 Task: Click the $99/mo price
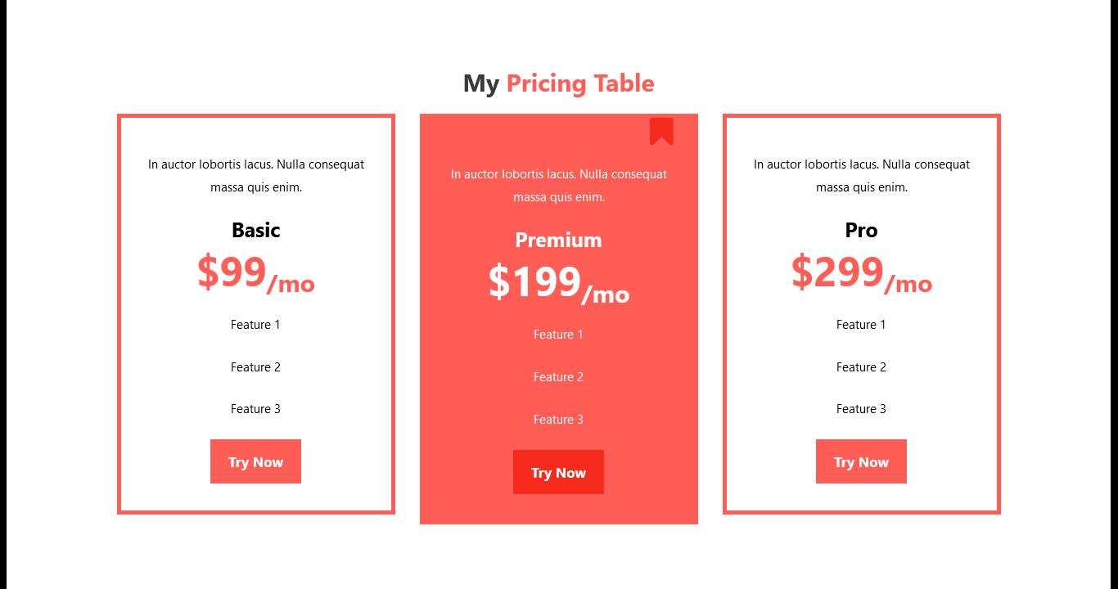pos(255,273)
